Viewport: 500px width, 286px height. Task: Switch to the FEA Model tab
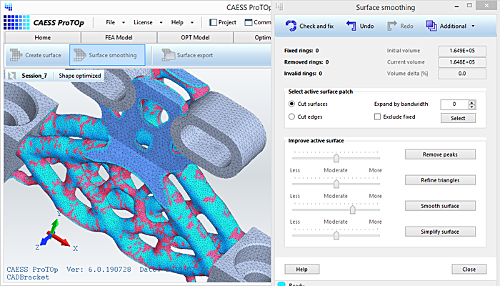(119, 38)
